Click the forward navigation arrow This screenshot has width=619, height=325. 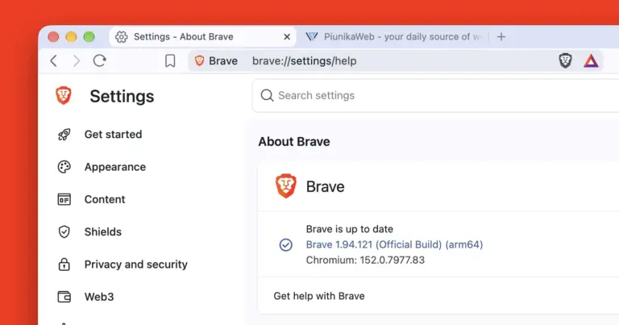pyautogui.click(x=77, y=60)
